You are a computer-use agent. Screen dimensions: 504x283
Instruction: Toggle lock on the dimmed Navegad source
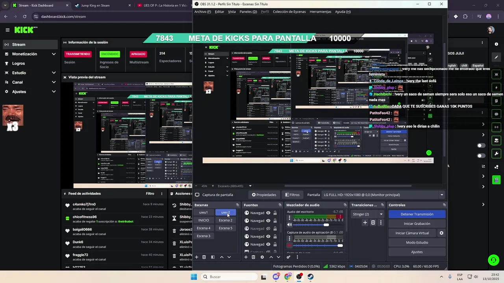pyautogui.click(x=275, y=228)
